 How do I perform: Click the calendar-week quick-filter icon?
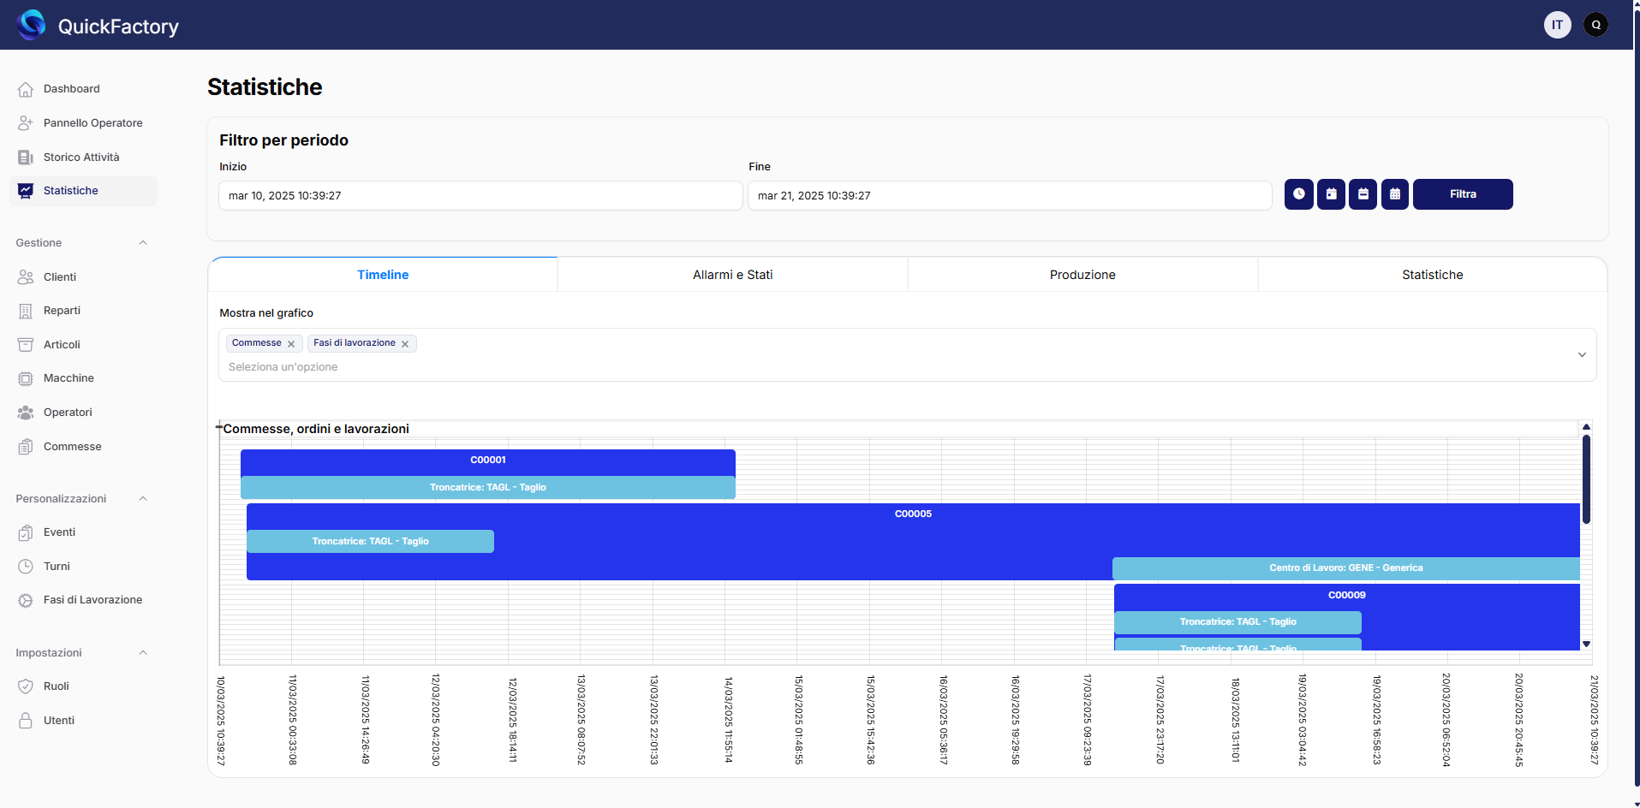(1363, 194)
